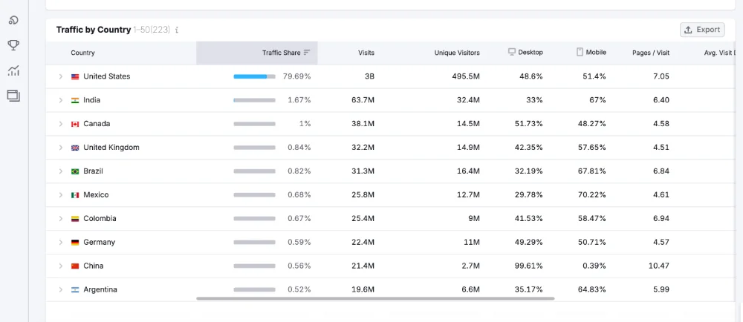This screenshot has height=322, width=743.
Task: Click the stacked windows sidebar icon
Action: [13, 96]
